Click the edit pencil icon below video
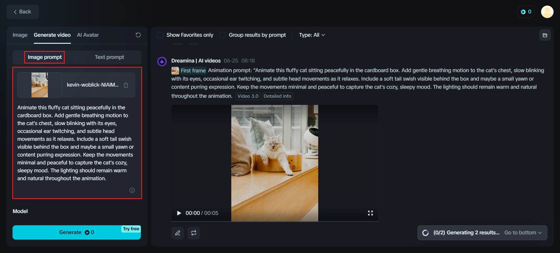 (x=178, y=233)
